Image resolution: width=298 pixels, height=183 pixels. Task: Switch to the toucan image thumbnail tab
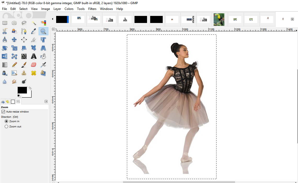coord(219,19)
